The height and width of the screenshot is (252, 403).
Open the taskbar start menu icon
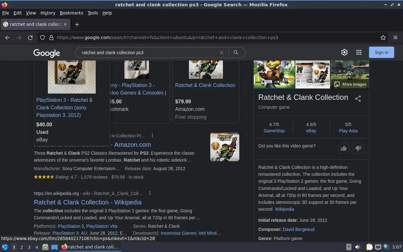pyautogui.click(x=5, y=247)
